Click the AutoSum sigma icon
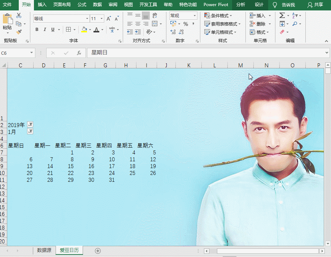 point(282,15)
